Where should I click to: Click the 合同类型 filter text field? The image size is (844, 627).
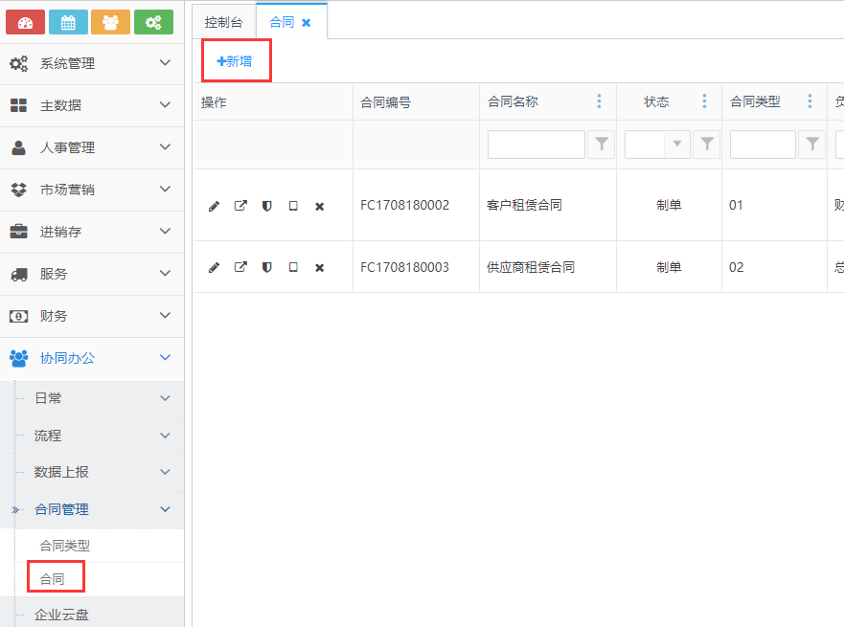click(x=762, y=145)
